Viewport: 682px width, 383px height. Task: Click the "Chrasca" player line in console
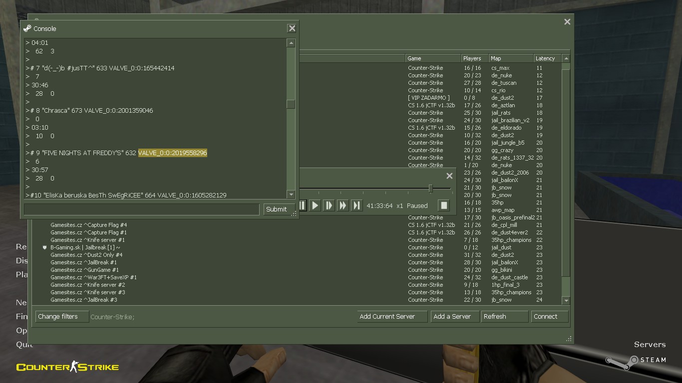89,110
